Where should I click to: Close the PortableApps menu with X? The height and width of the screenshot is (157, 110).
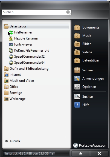point(99,153)
